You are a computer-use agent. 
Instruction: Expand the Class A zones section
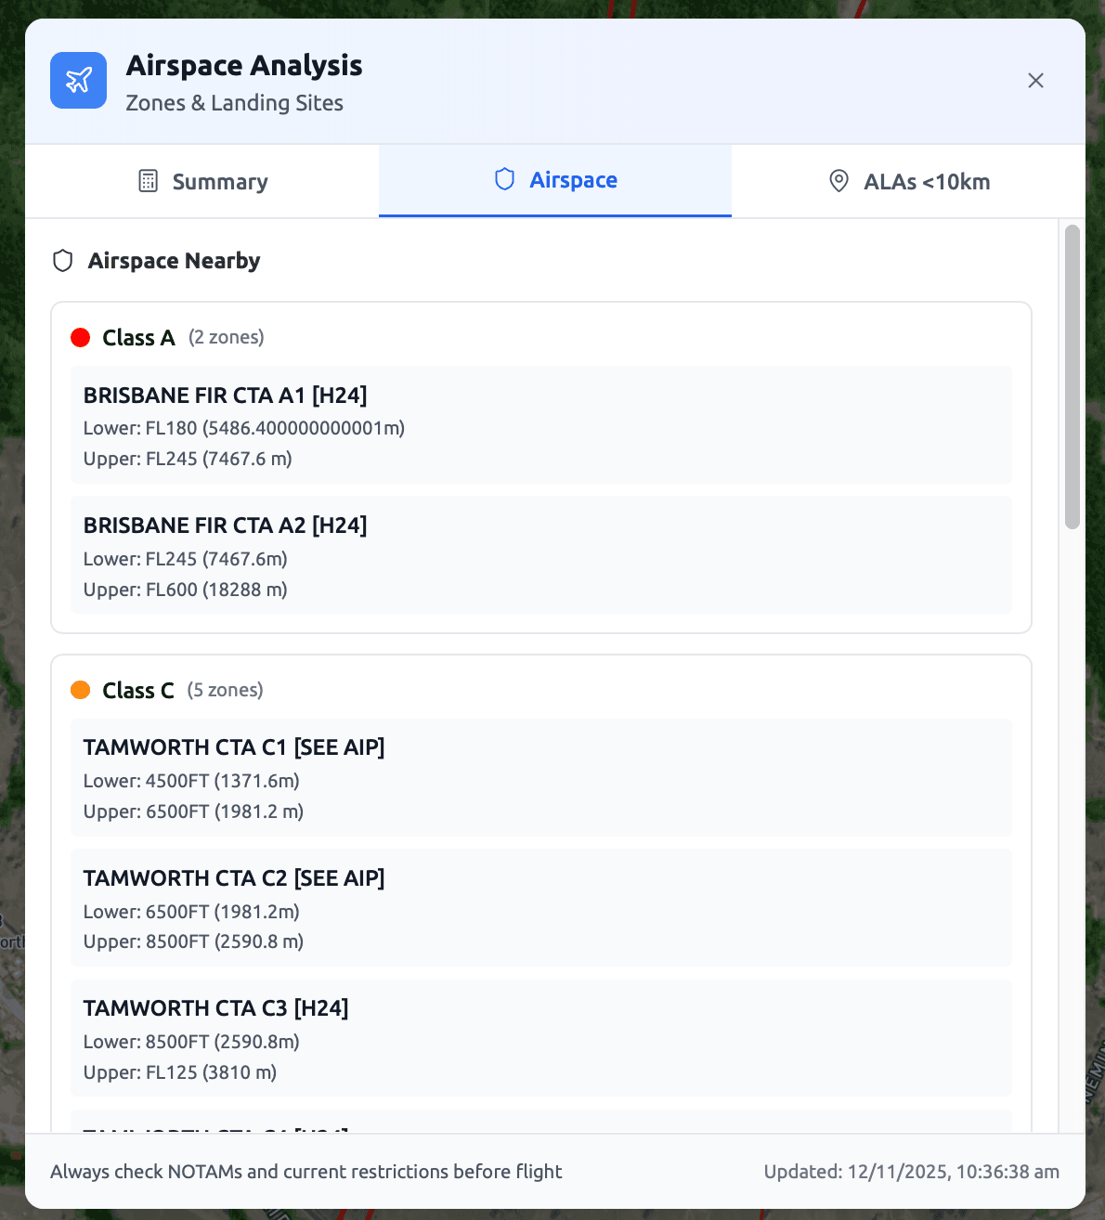(x=137, y=337)
